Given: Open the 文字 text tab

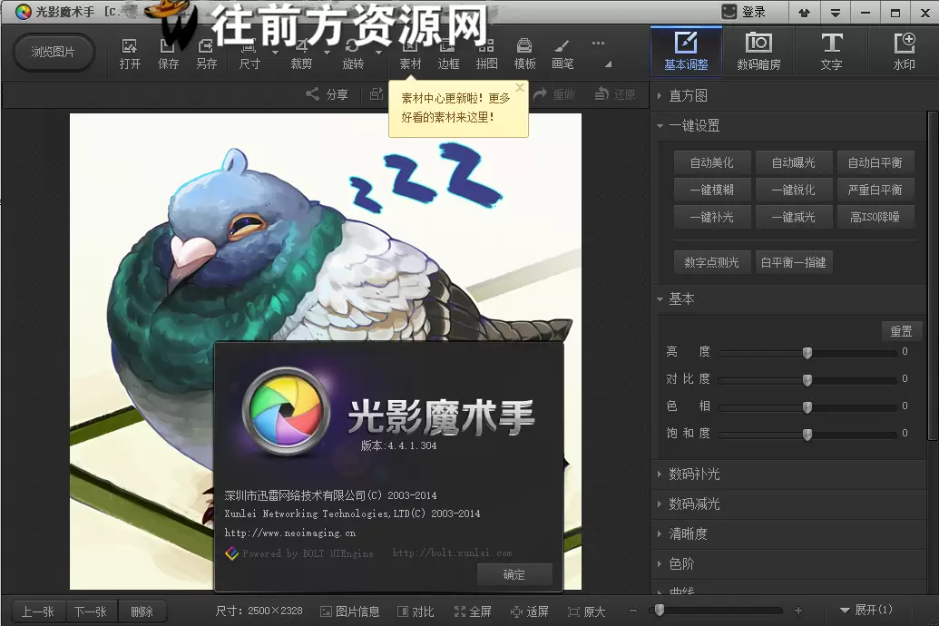Looking at the screenshot, I should pyautogui.click(x=831, y=52).
